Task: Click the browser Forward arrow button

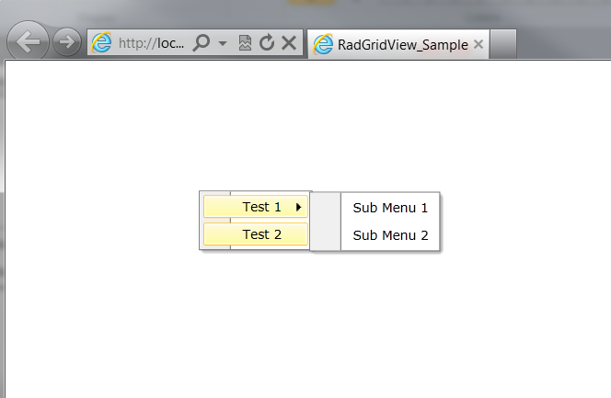Action: (66, 42)
